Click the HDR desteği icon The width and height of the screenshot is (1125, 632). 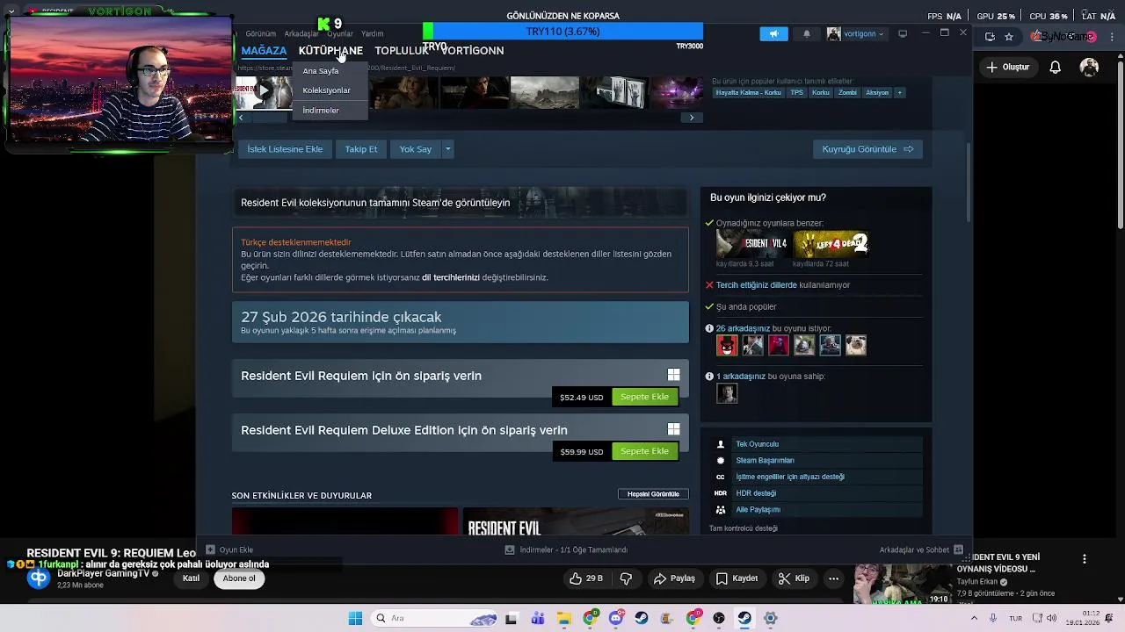[721, 493]
